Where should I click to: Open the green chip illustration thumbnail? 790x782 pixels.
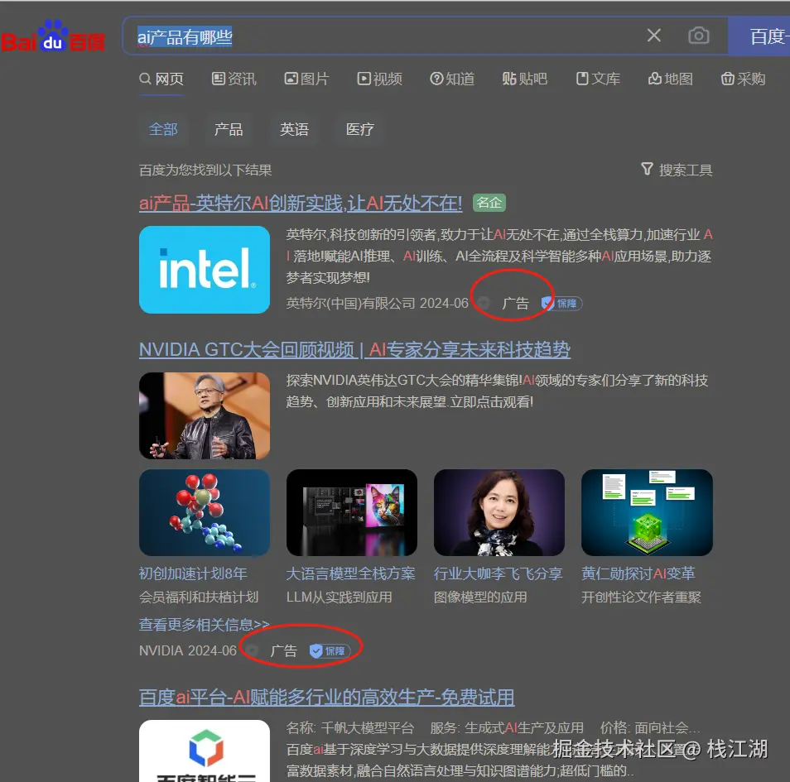click(647, 512)
